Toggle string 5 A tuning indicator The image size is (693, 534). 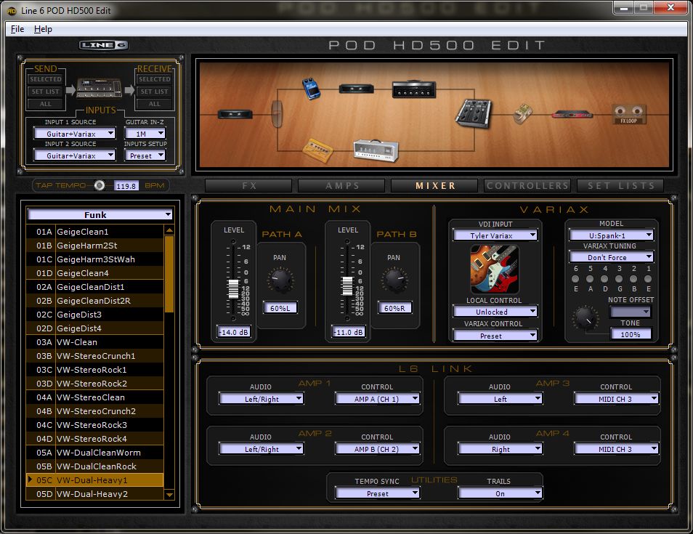[x=590, y=279]
